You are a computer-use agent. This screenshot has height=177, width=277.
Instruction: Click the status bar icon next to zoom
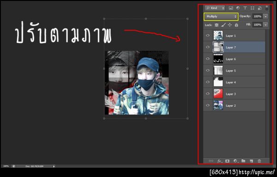pos(14,166)
